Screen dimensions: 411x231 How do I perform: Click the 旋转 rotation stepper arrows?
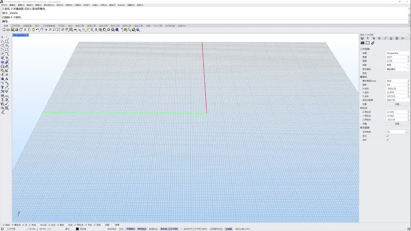pyautogui.click(x=408, y=85)
